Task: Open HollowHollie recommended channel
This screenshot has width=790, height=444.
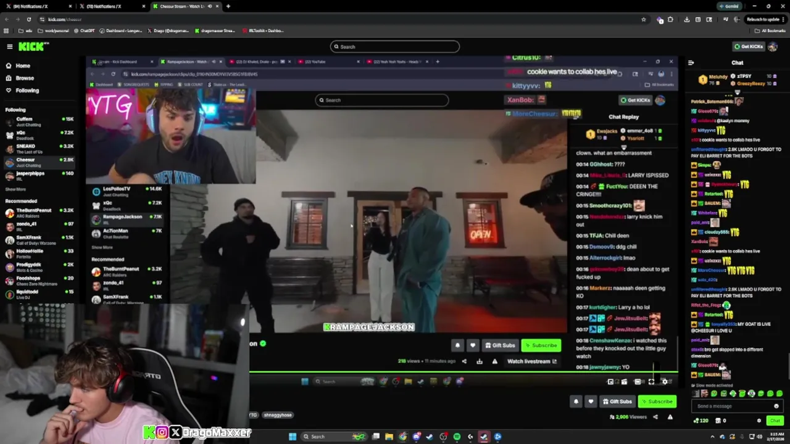Action: [x=38, y=253]
